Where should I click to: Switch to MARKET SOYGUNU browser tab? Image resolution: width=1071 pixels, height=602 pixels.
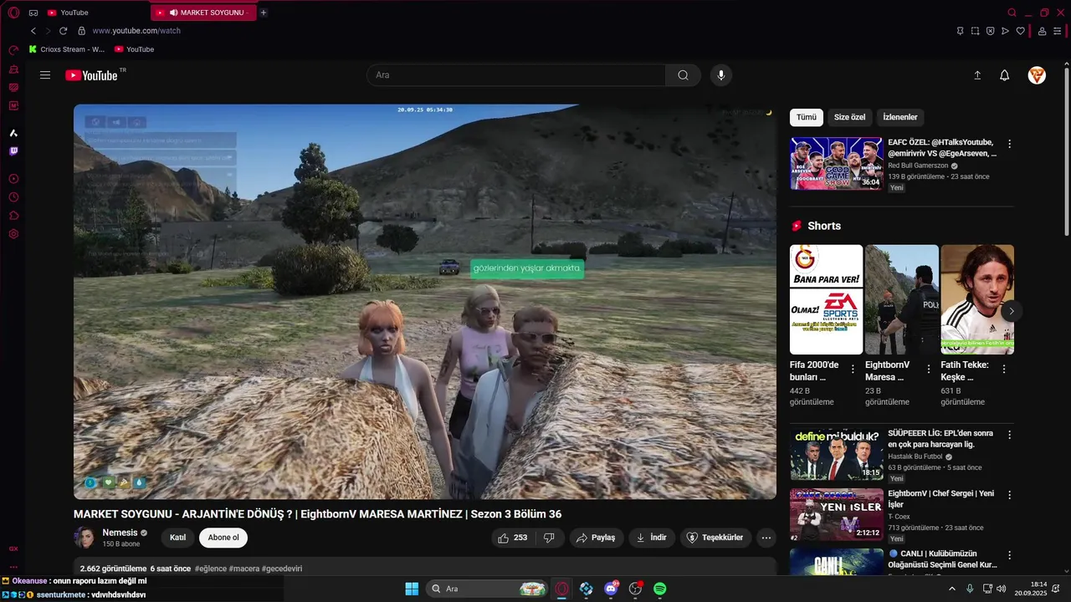coord(204,13)
